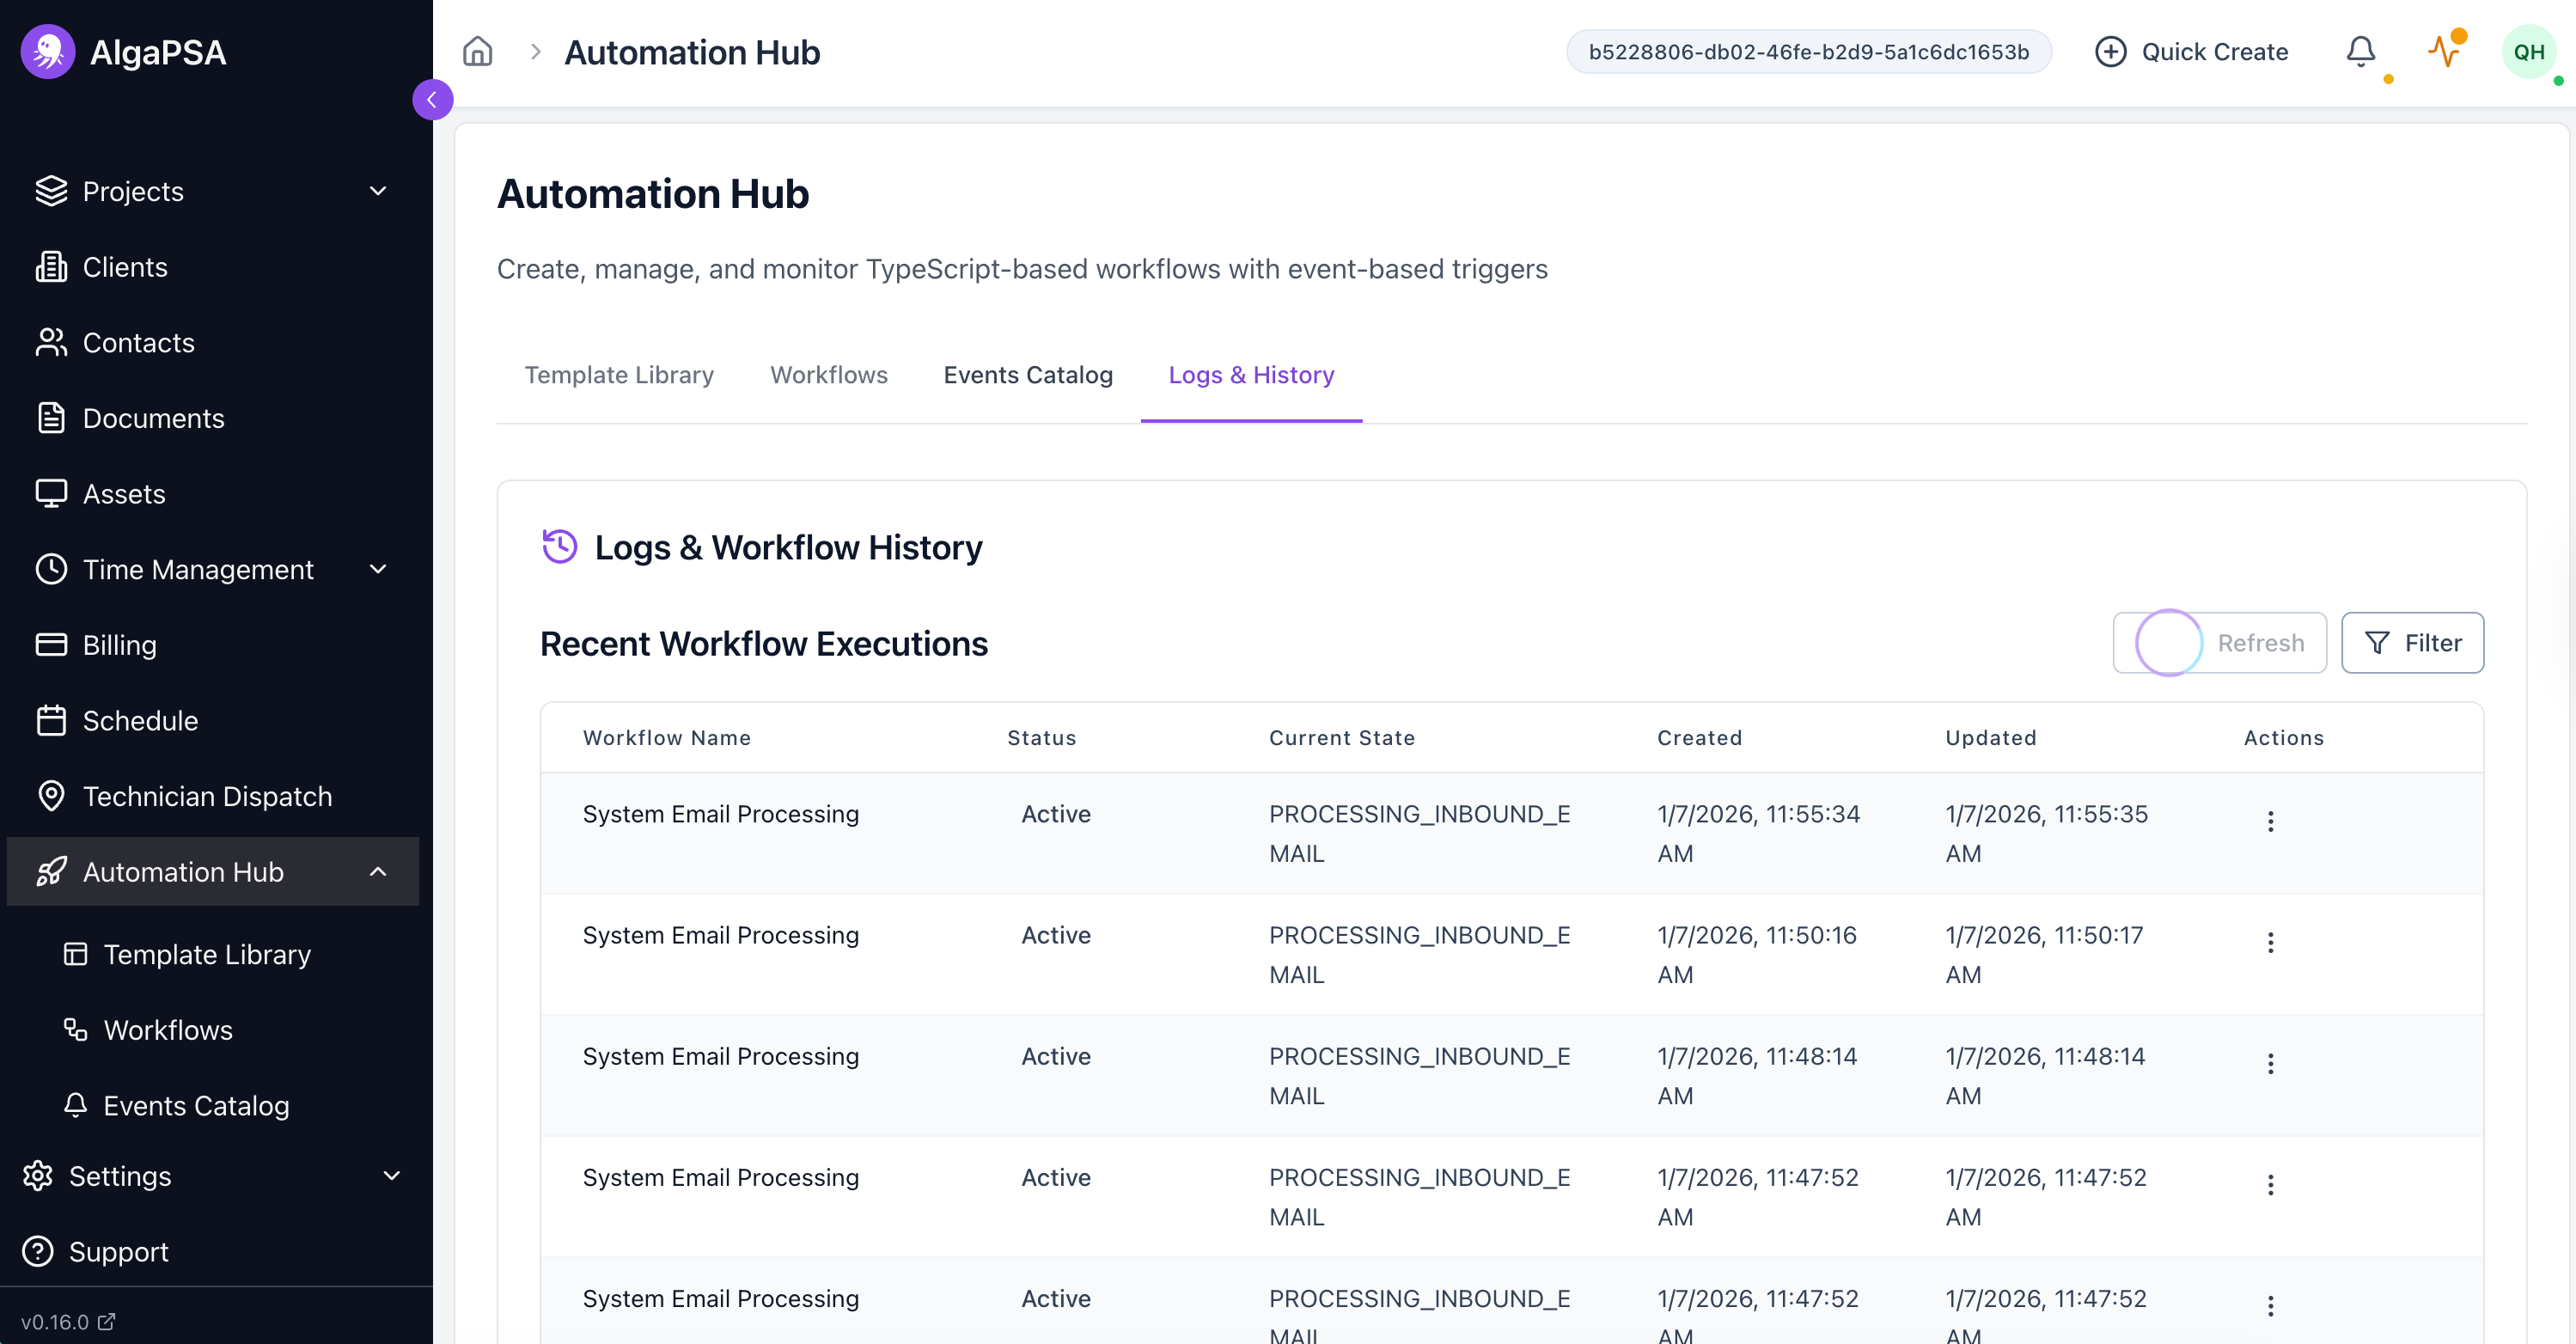Click the AlgaPSA octopus logo
2576x1344 pixels.
point(47,51)
